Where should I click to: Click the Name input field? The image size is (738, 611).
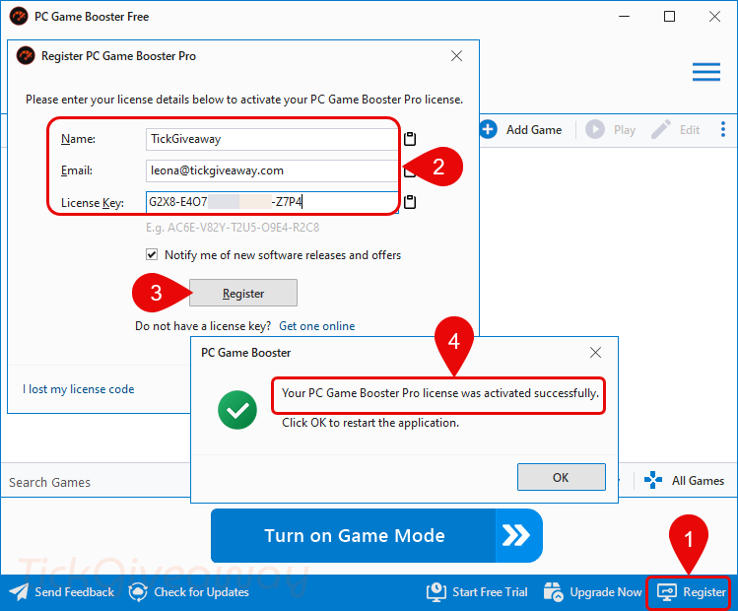pos(272,139)
